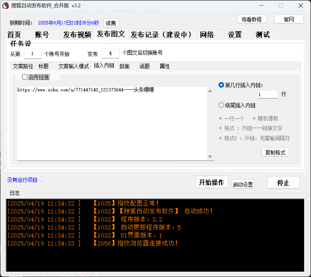Select the 发布图文 tab
The image size is (311, 277).
click(111, 34)
